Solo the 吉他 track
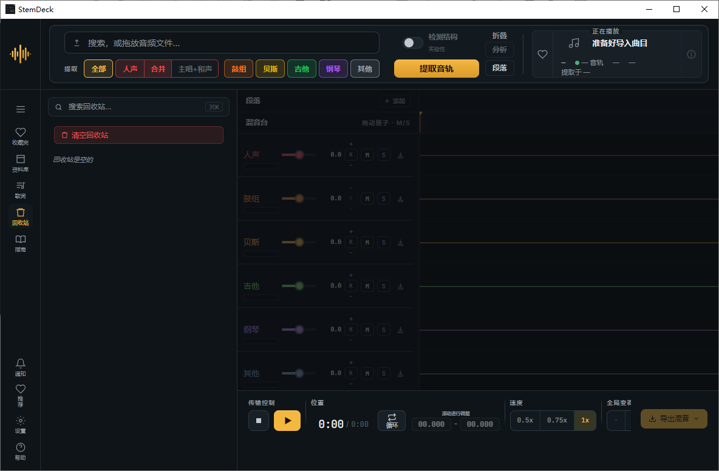This screenshot has height=471, width=719. coord(384,286)
